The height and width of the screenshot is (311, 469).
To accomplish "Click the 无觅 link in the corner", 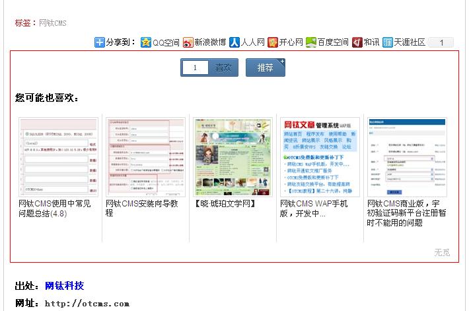I will [x=442, y=252].
